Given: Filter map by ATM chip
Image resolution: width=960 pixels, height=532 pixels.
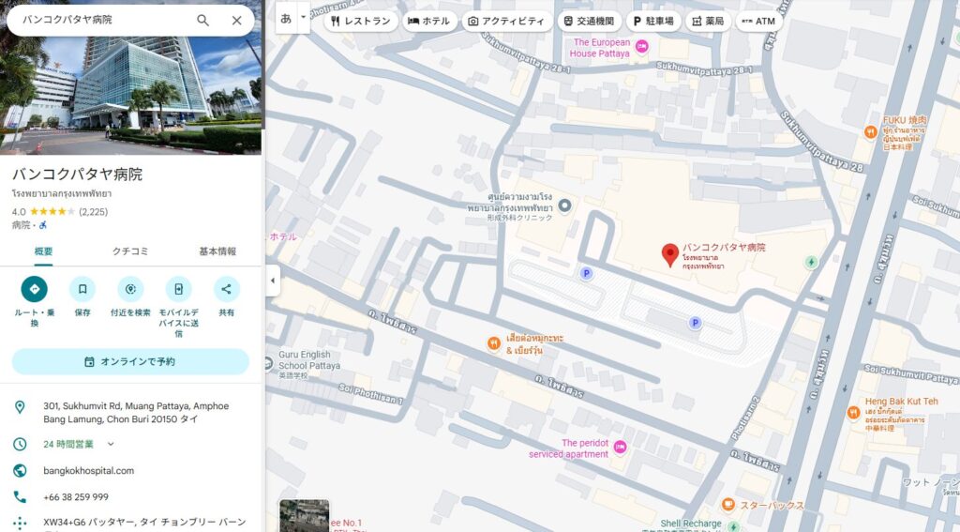Looking at the screenshot, I should 758,21.
